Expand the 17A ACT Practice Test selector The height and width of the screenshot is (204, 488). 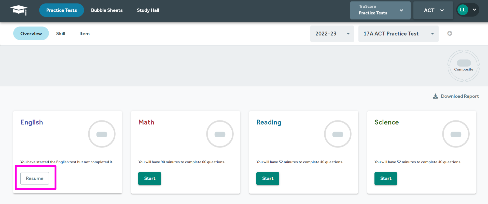398,34
